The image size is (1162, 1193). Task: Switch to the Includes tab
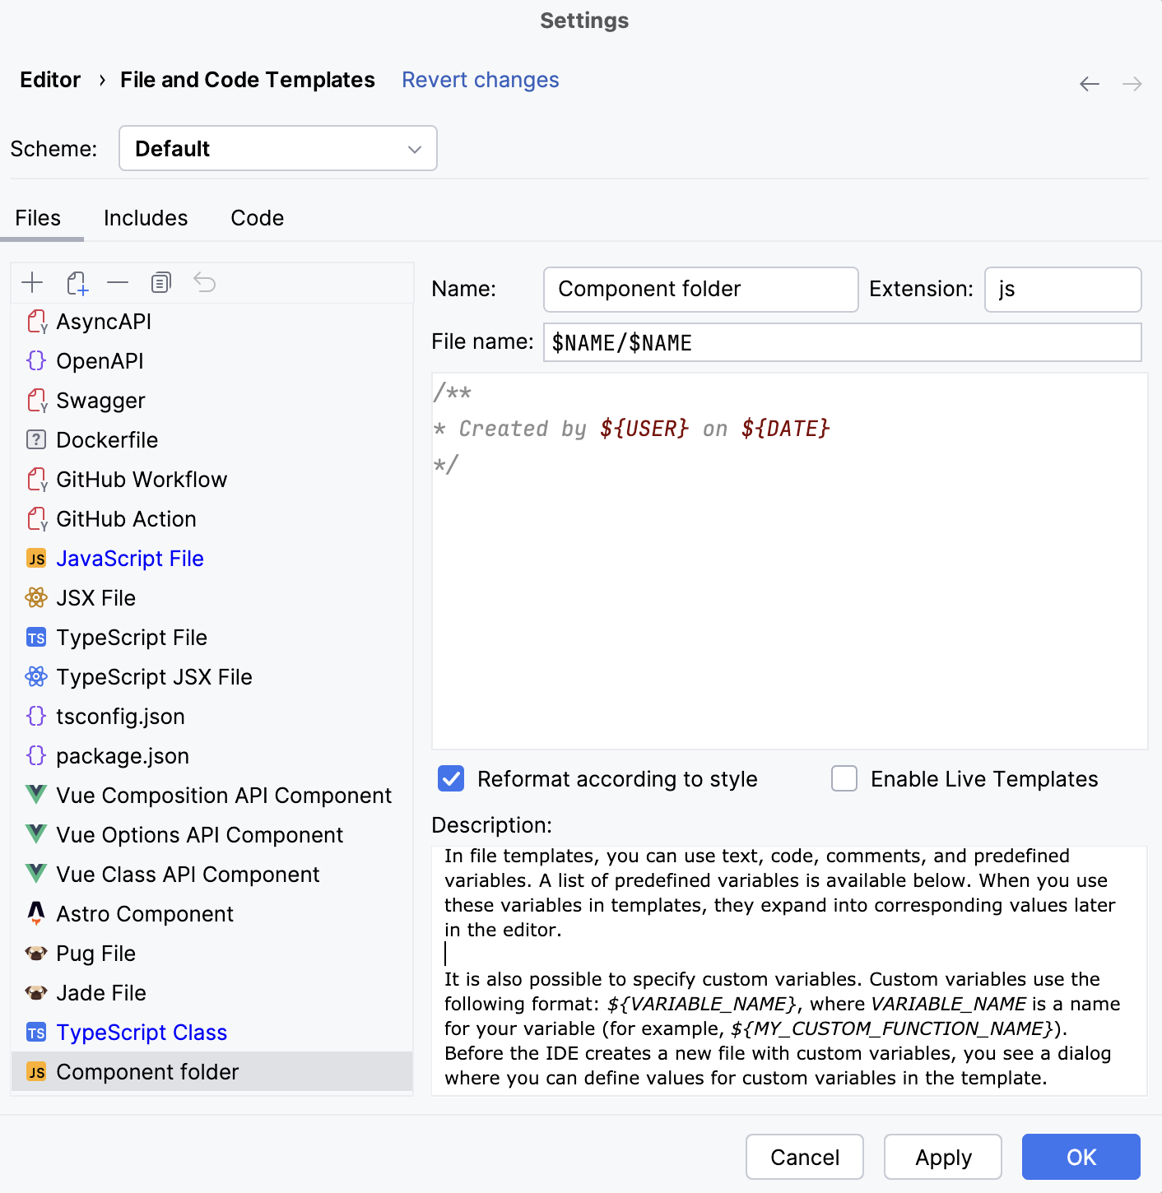tap(146, 217)
